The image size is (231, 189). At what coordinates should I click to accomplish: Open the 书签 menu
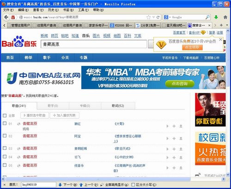click(x=68, y=10)
